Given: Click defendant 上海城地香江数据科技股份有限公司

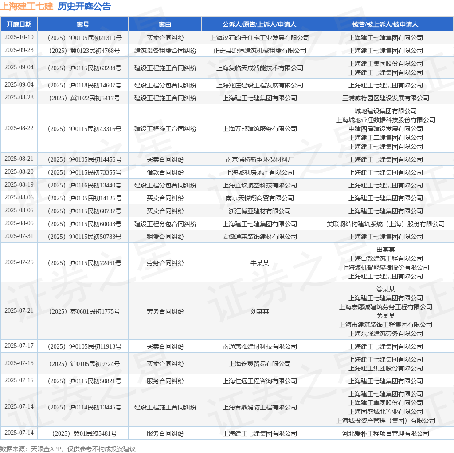Looking at the screenshot, I should click(386, 120).
